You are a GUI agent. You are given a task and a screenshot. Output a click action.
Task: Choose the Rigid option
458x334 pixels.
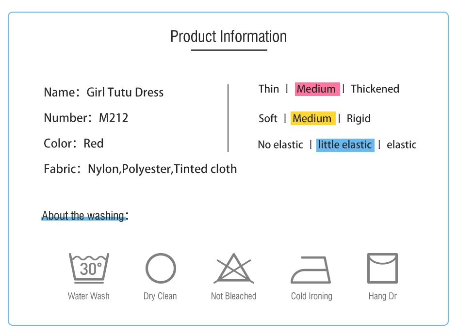(x=359, y=119)
